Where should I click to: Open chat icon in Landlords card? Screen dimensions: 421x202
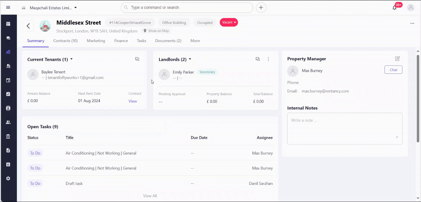pos(258,59)
